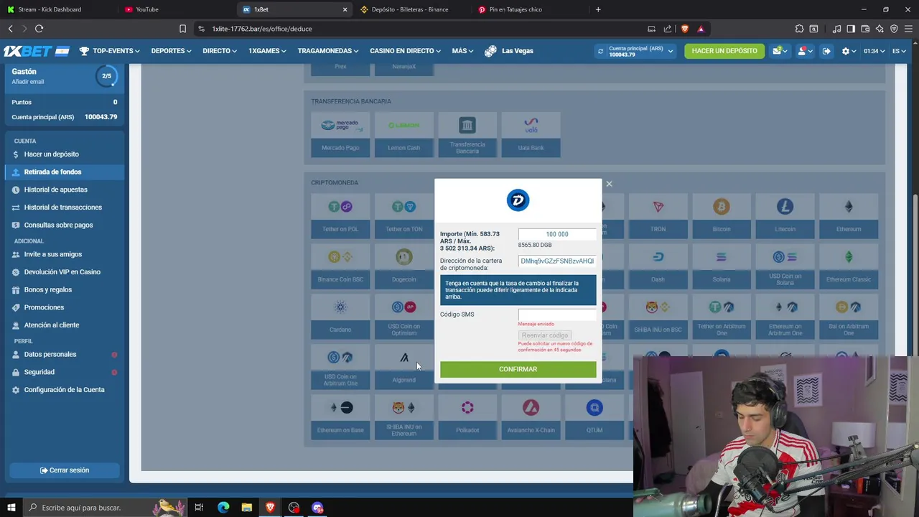
Task: Pick the QTUM crypto tile
Action: pyautogui.click(x=594, y=417)
